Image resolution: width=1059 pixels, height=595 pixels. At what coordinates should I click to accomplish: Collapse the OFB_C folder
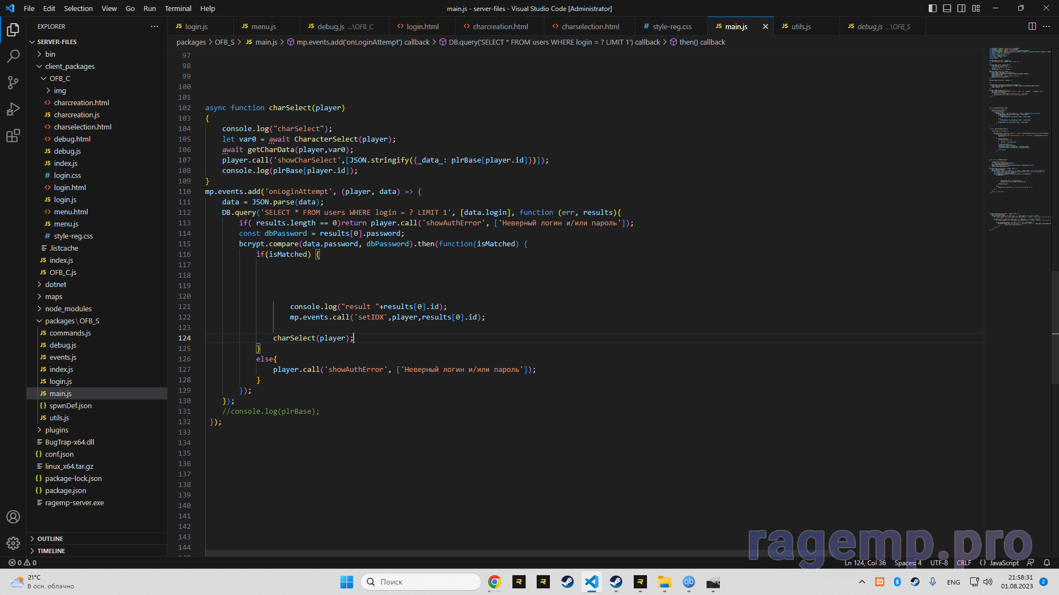coord(60,78)
